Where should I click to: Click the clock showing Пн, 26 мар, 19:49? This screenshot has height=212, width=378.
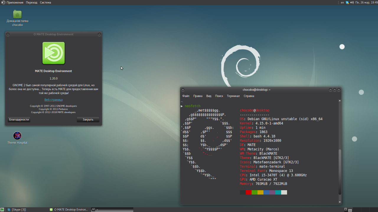click(366, 2)
